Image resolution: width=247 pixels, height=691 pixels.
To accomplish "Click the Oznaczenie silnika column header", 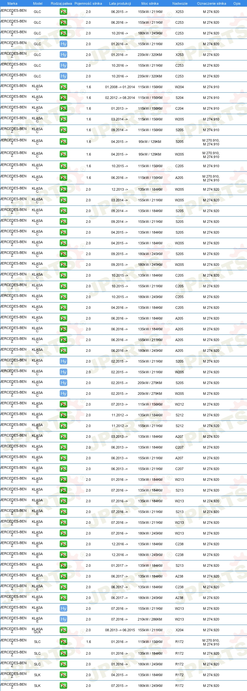I will pos(212,3).
